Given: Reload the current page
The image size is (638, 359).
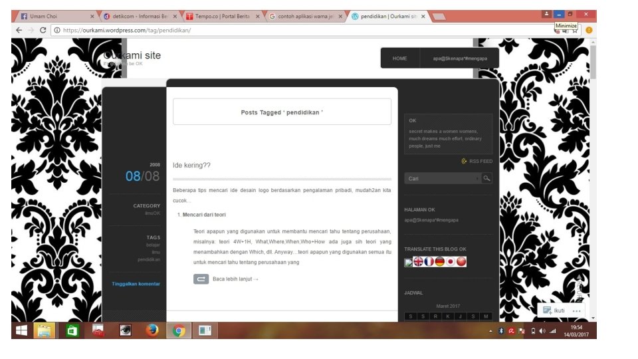Looking at the screenshot, I should coord(43,30).
